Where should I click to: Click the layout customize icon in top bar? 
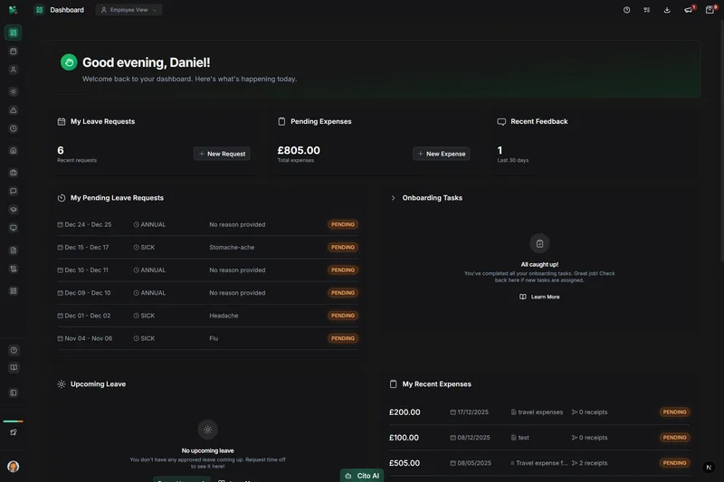647,10
